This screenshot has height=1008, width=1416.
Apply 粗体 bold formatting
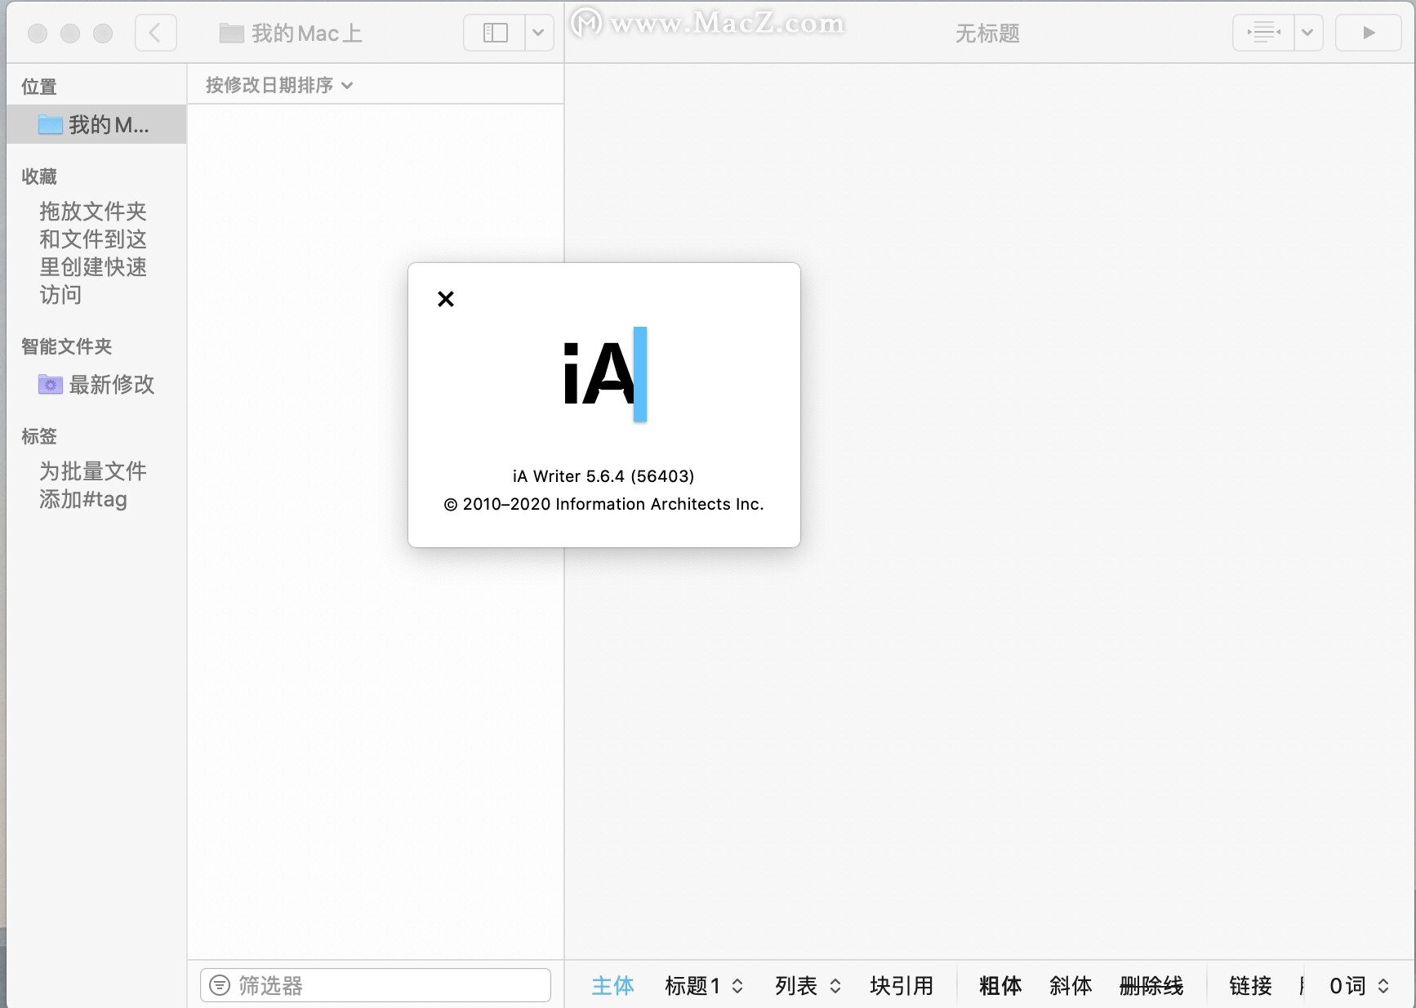pyautogui.click(x=1000, y=986)
